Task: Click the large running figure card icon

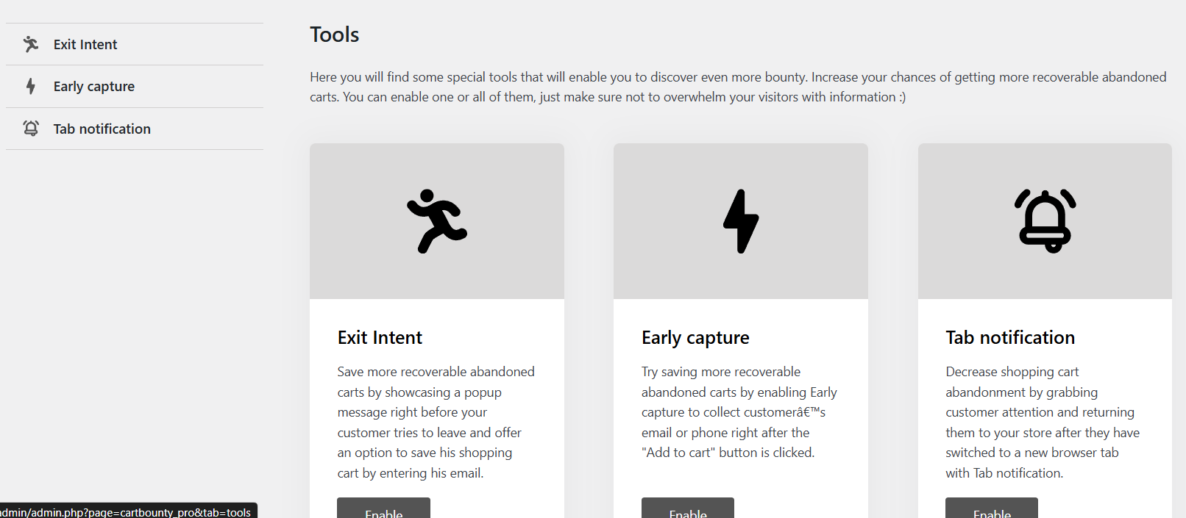Action: pos(437,221)
